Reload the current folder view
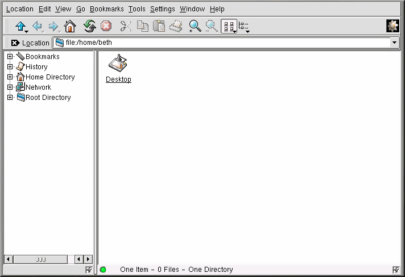The height and width of the screenshot is (277, 405). 89,26
